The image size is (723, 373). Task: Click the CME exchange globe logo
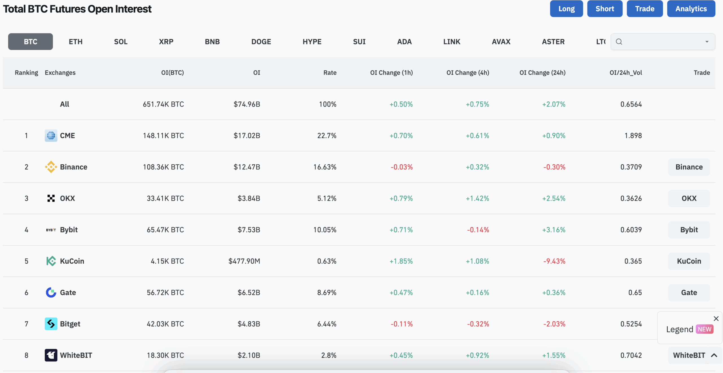click(x=51, y=136)
